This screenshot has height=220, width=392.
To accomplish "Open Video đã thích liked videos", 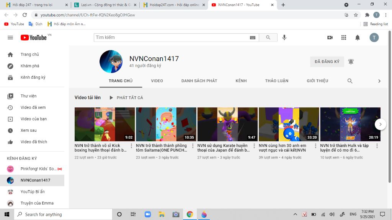I will click(32, 142).
